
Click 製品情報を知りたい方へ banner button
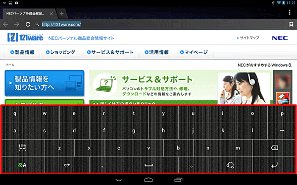click(45, 83)
